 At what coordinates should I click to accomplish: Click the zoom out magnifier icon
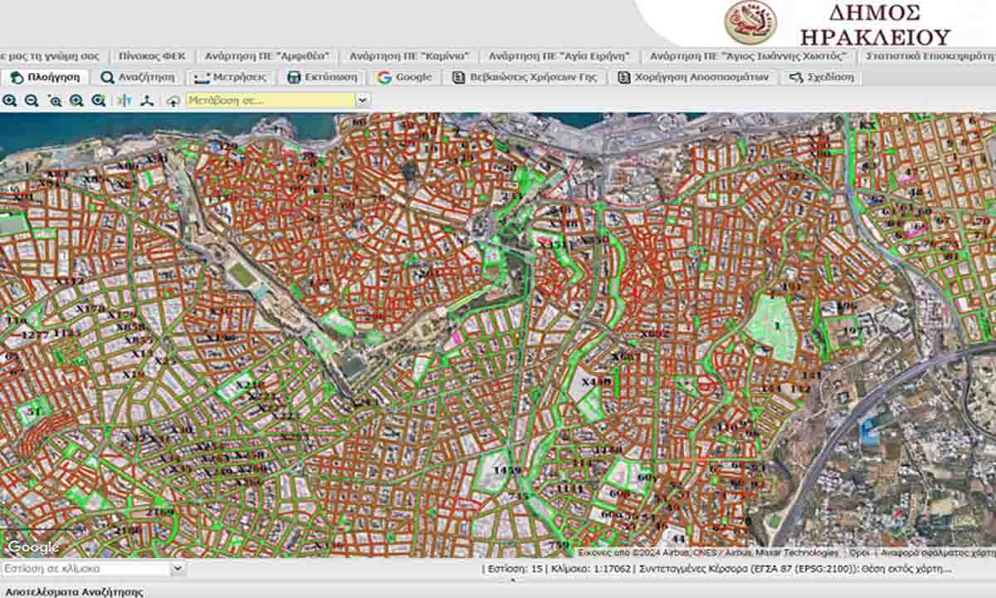[x=32, y=100]
